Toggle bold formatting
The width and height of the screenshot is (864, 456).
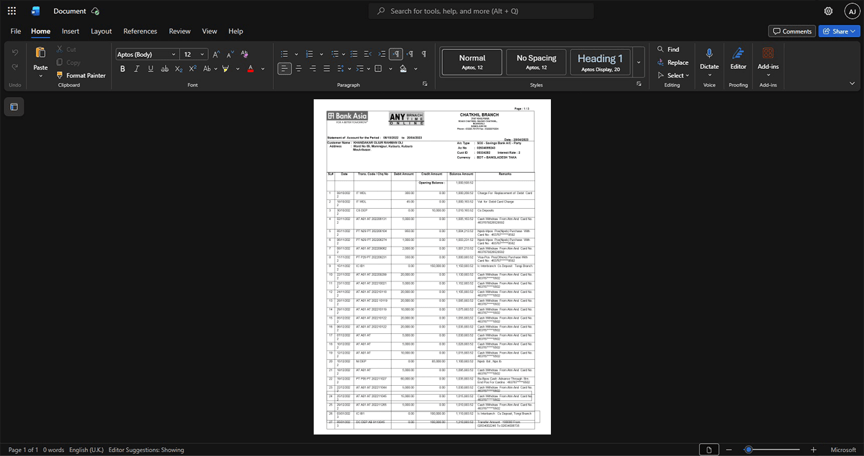pyautogui.click(x=123, y=68)
